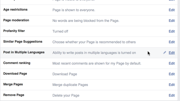180x101 pixels.
Task: Select the Similar Page Suggestions label
Action: point(23,42)
